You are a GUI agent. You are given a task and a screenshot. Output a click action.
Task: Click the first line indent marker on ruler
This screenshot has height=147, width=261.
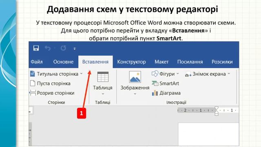click(217, 108)
